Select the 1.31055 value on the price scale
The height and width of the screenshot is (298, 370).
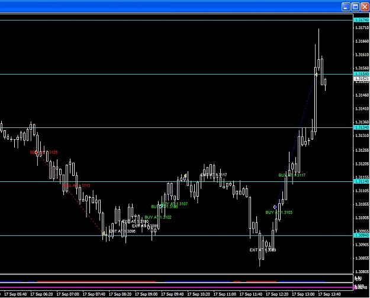pos(362,204)
